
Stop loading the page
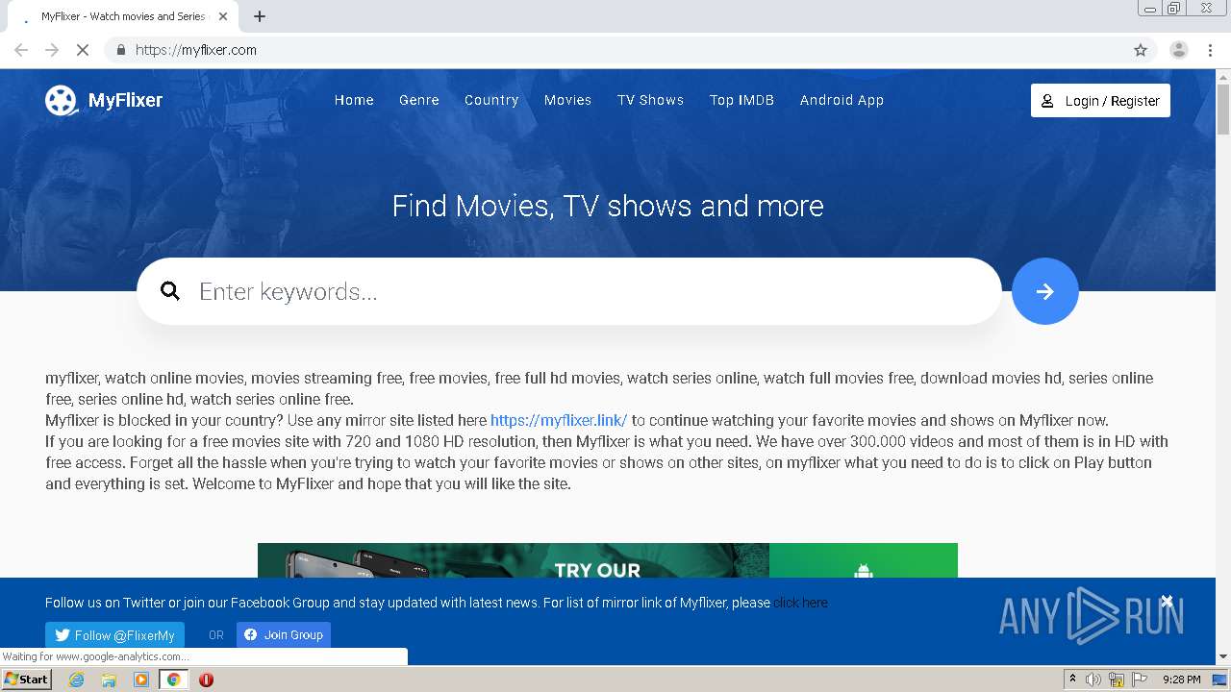(x=82, y=50)
